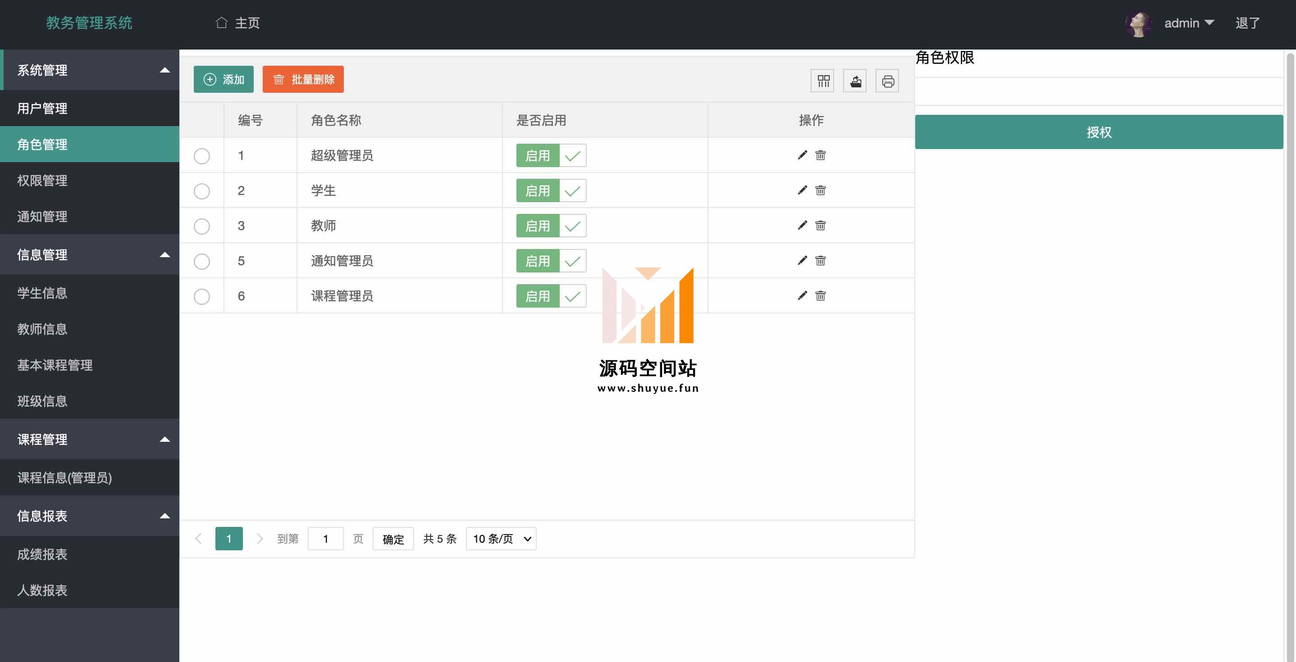Screen dimensions: 1296x662
Task: Click the 批量删除 button
Action: [303, 79]
